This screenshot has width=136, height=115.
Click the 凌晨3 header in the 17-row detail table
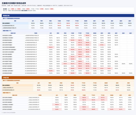131,33
